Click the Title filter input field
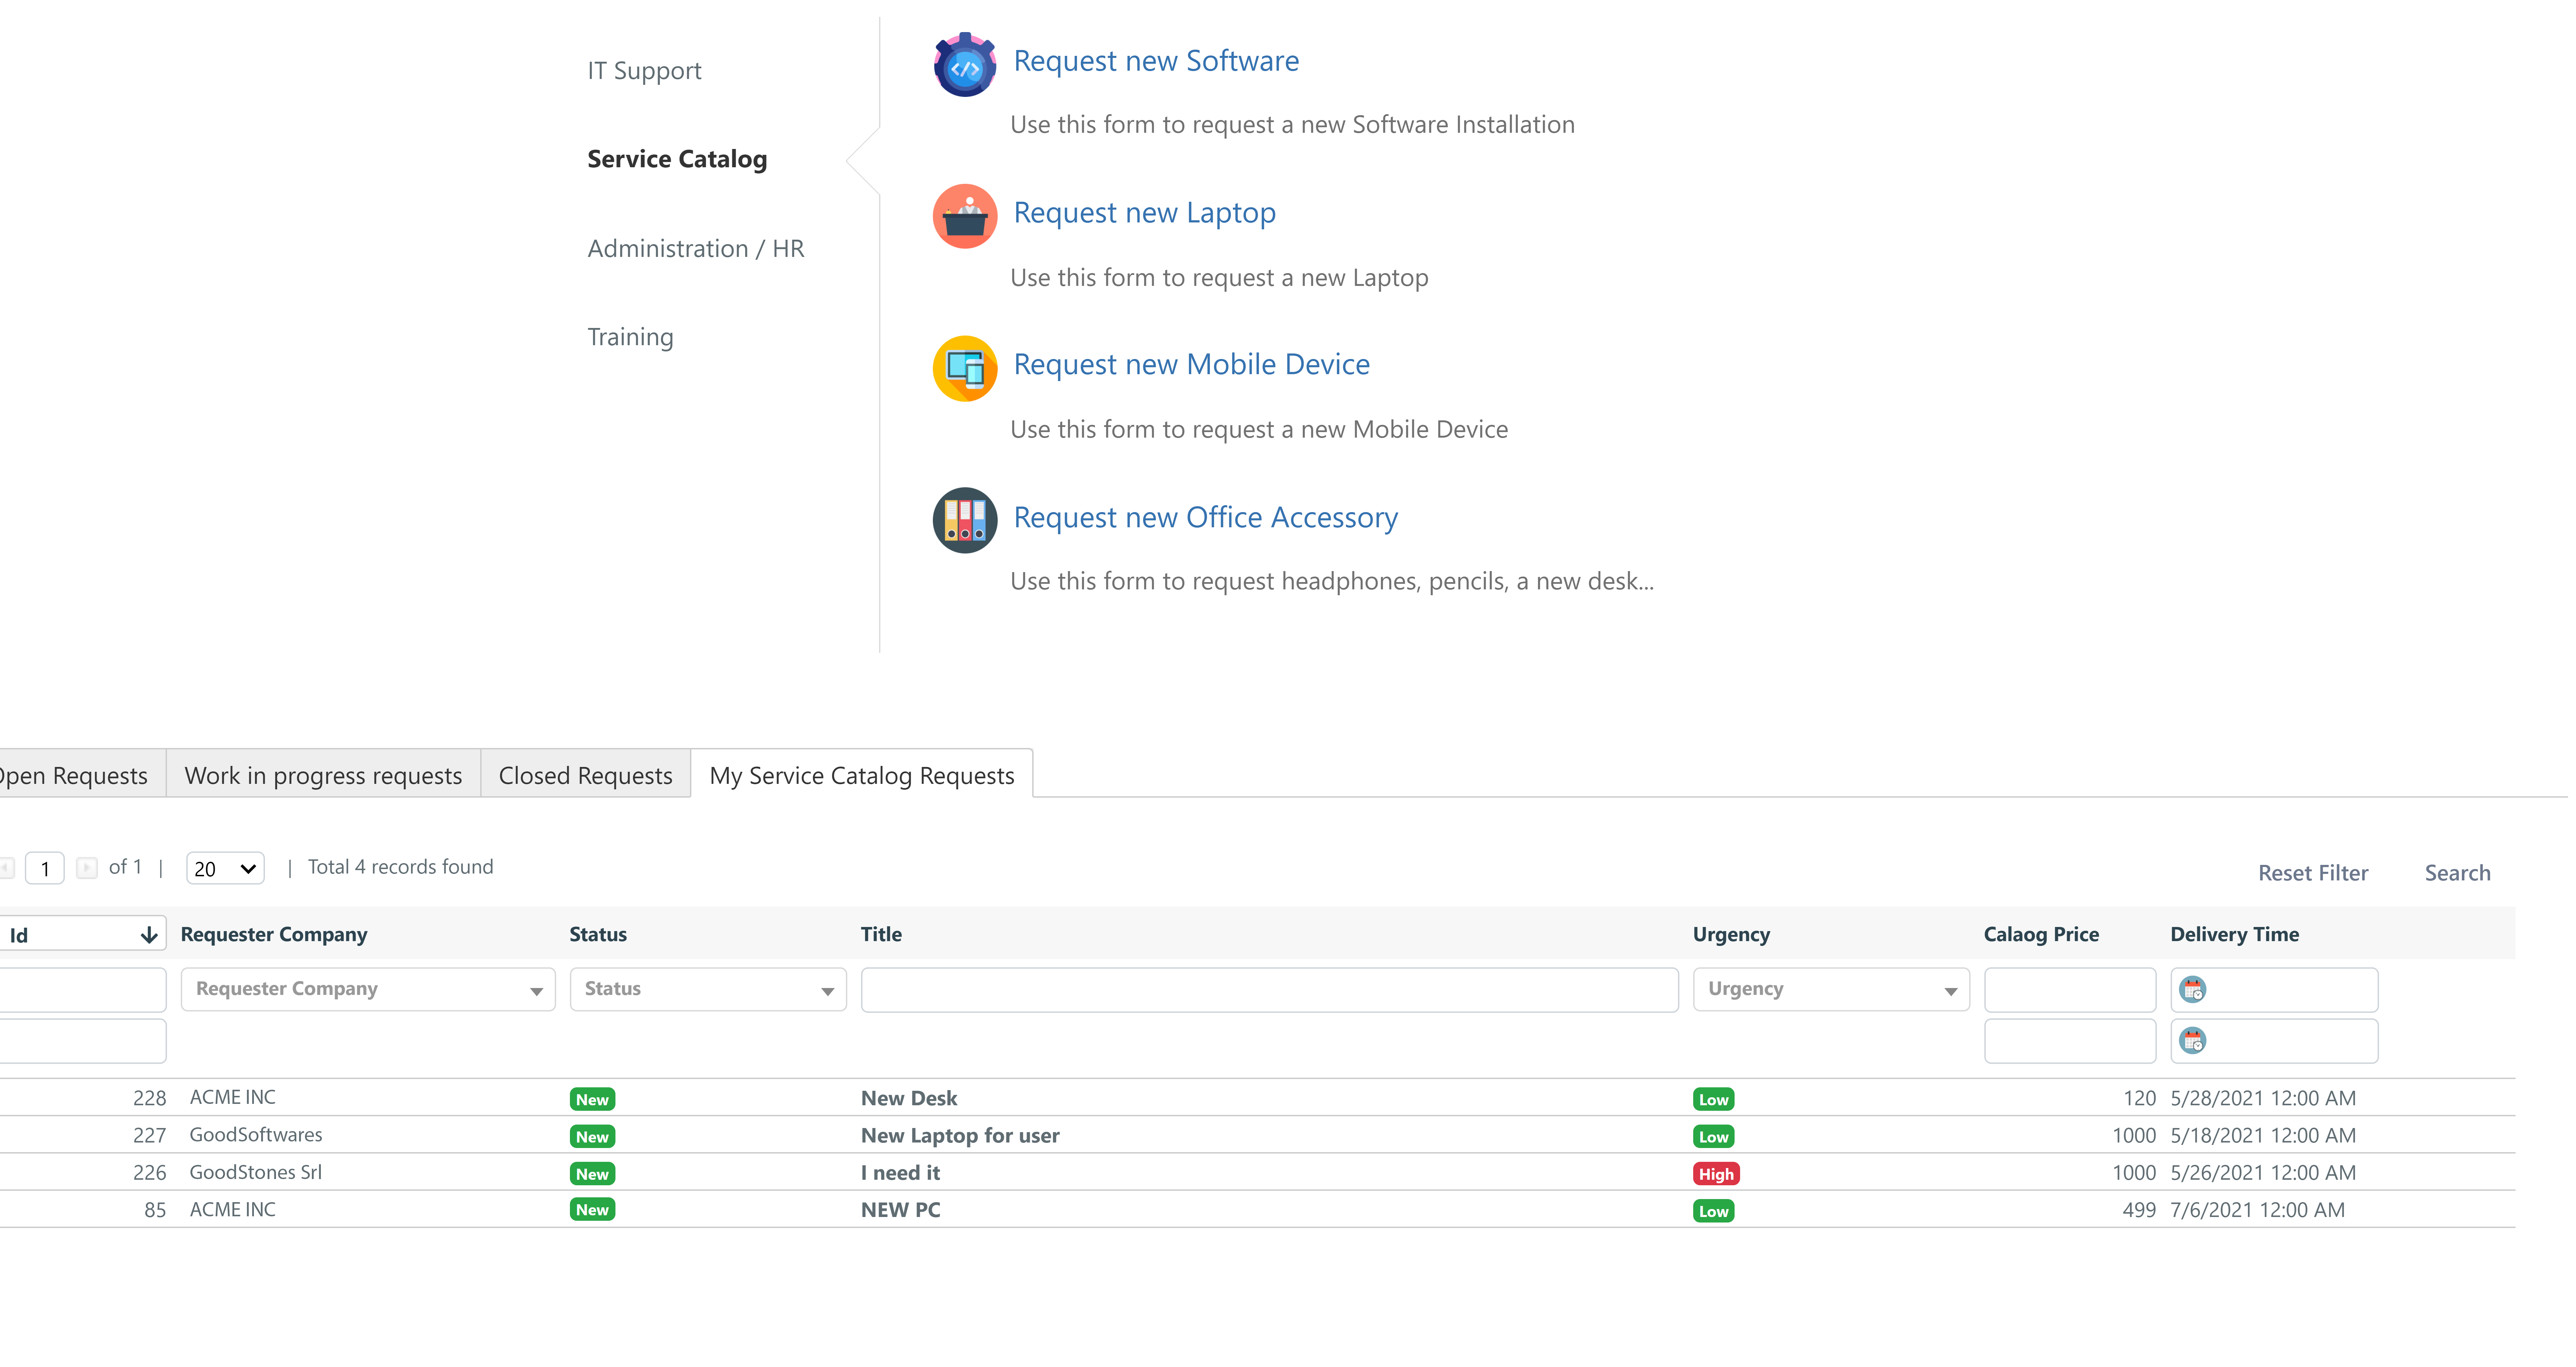This screenshot has width=2576, height=1367. [1269, 989]
